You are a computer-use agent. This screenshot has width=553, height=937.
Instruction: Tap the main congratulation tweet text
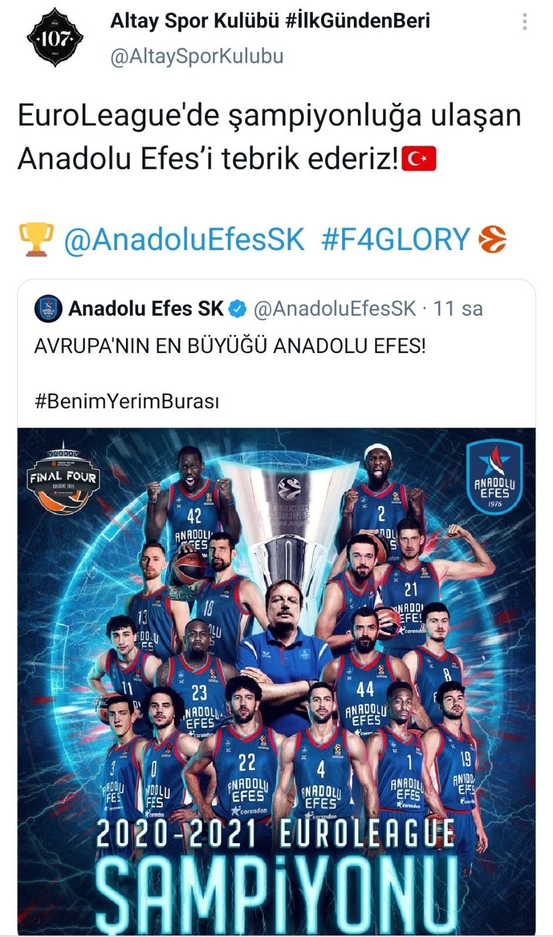click(x=269, y=136)
